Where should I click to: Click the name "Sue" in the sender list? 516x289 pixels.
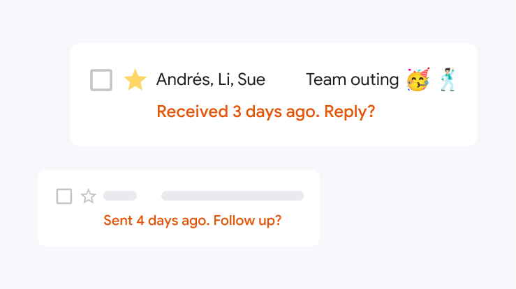click(251, 80)
